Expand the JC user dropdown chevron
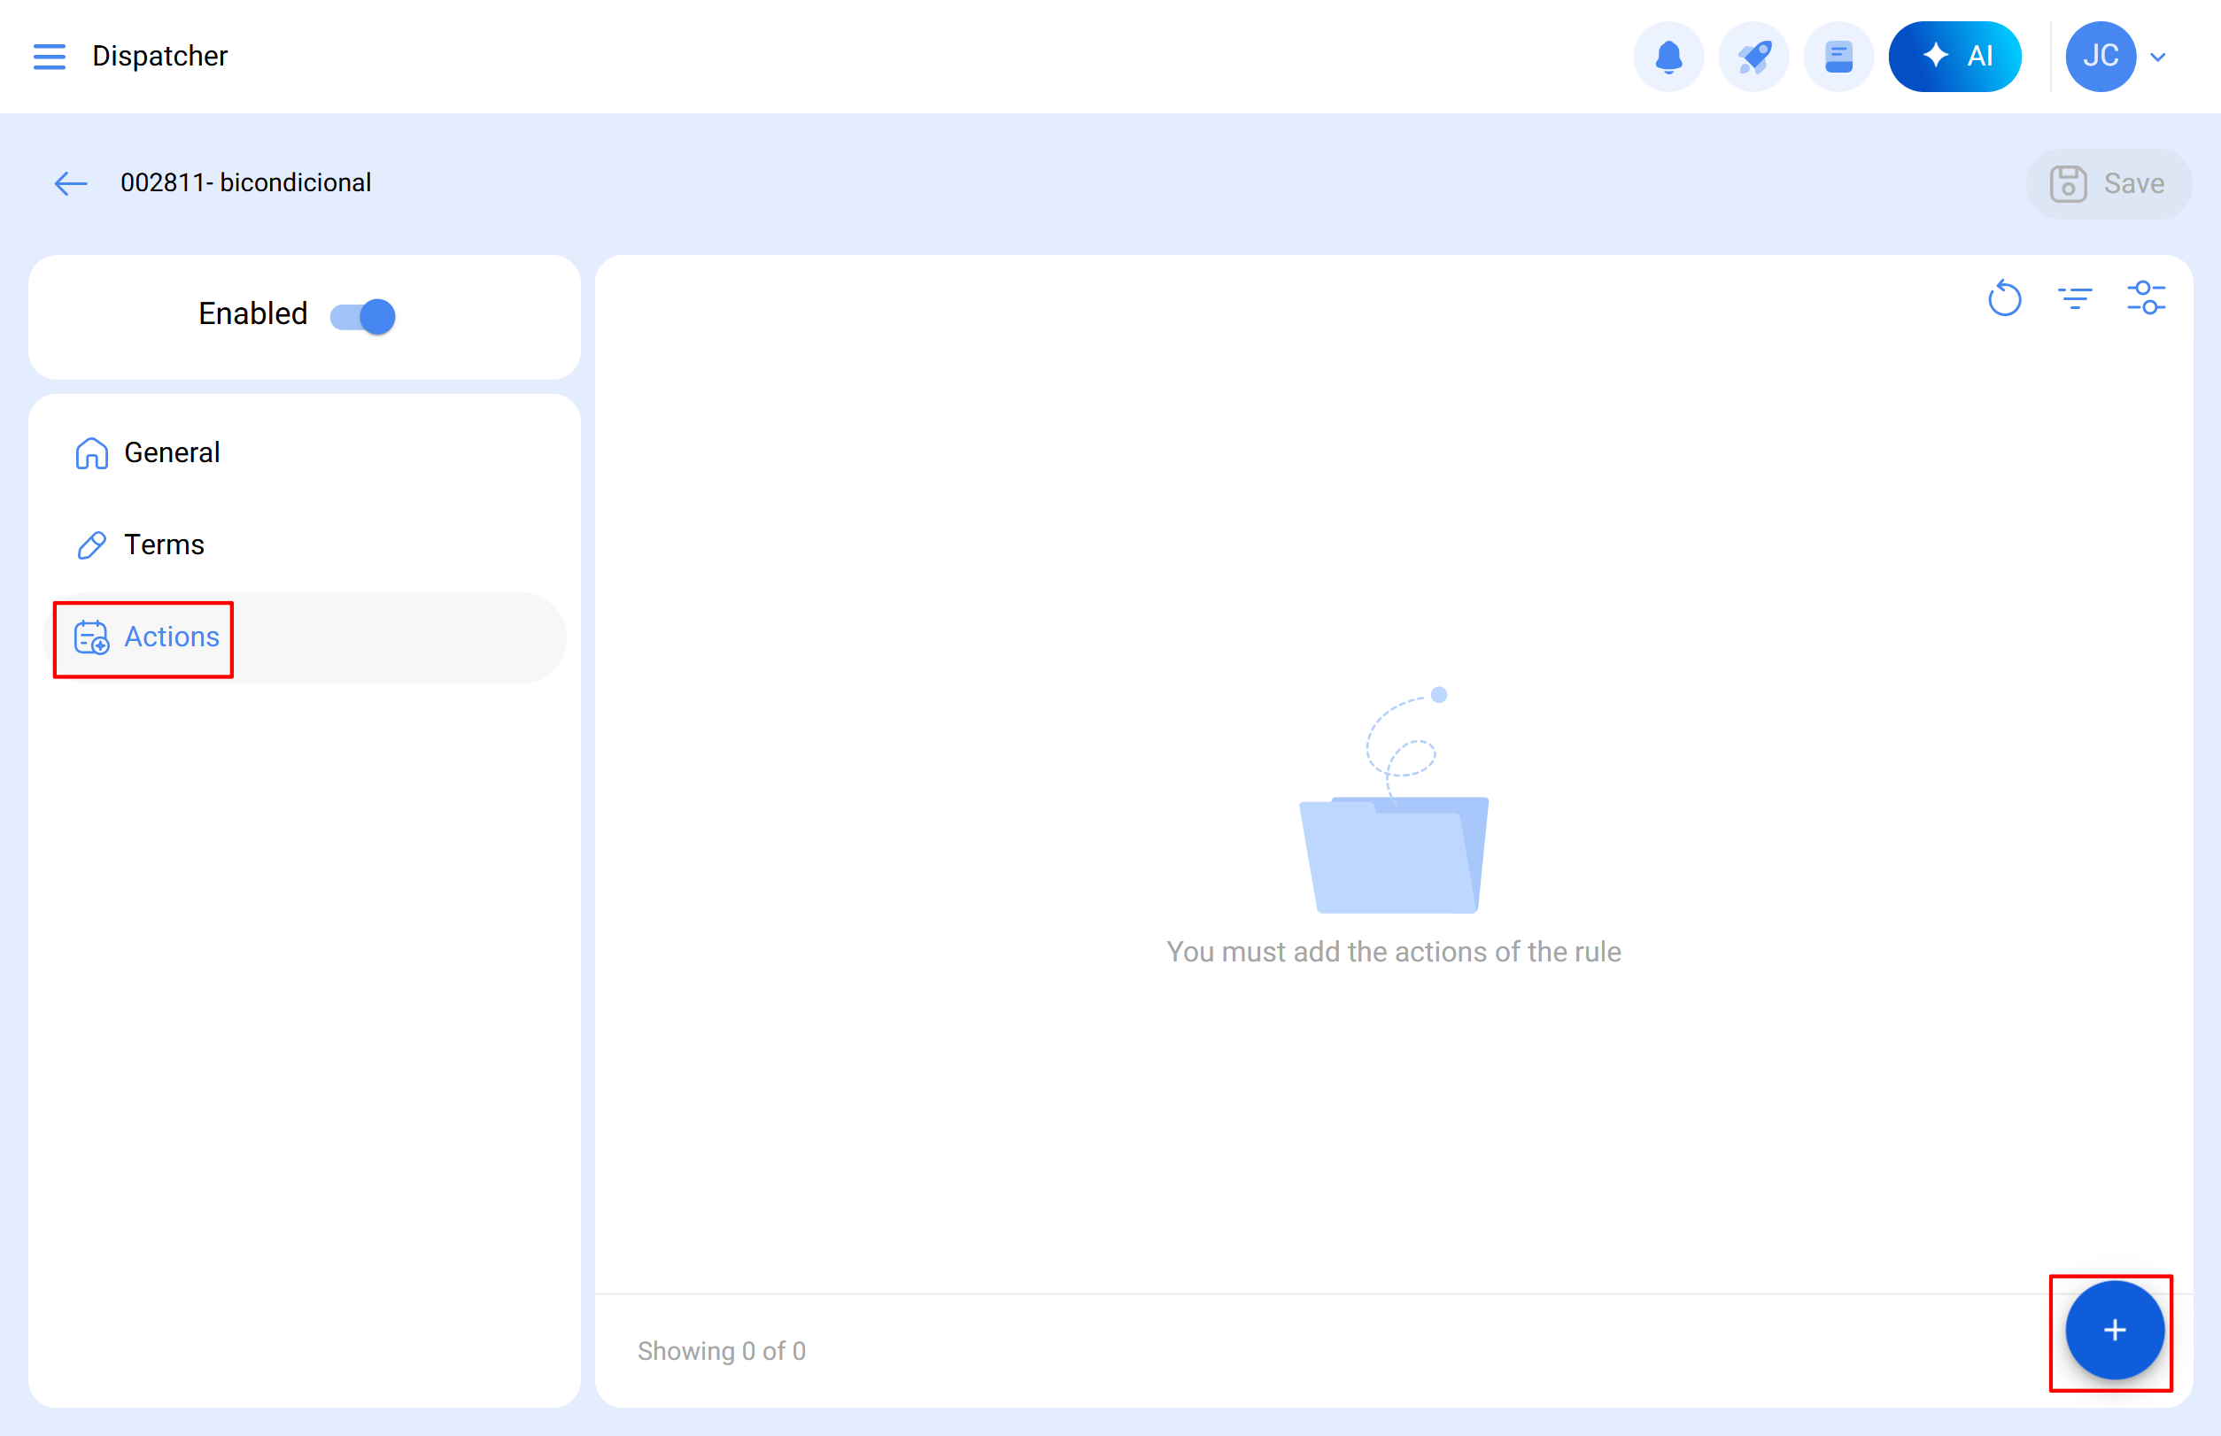The image size is (2221, 1436). [2157, 57]
